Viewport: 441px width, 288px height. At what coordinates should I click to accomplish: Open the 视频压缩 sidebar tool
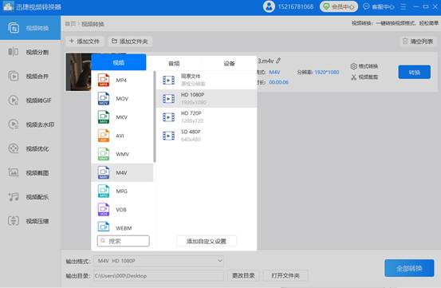pos(30,221)
